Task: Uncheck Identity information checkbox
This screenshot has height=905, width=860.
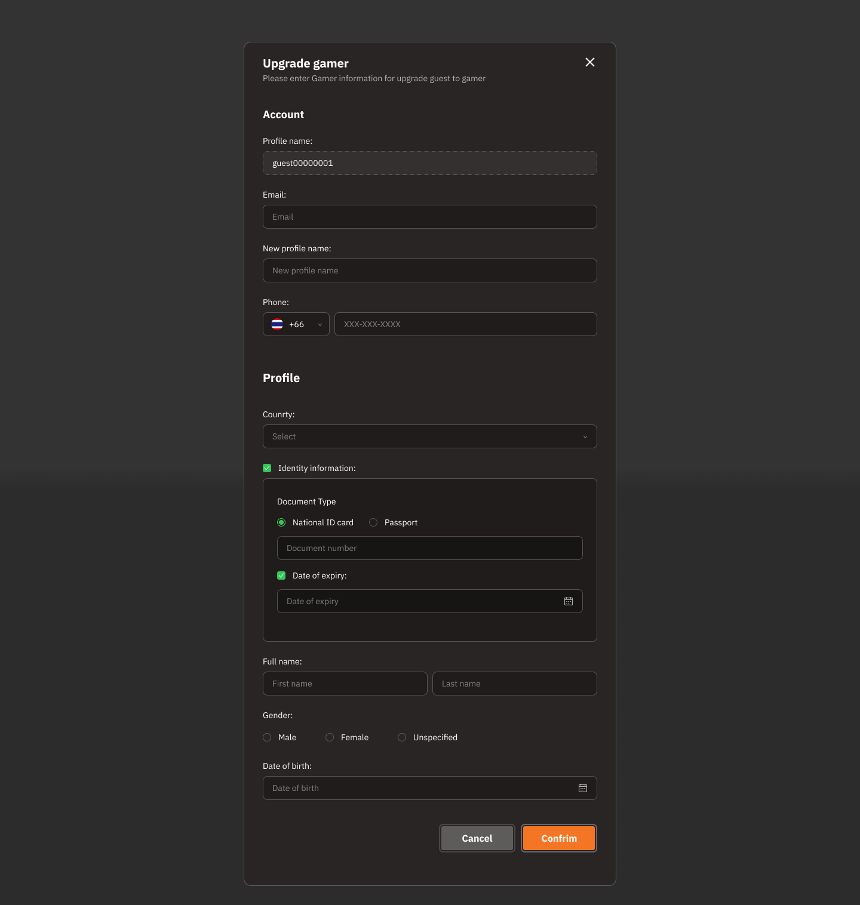Action: point(267,468)
